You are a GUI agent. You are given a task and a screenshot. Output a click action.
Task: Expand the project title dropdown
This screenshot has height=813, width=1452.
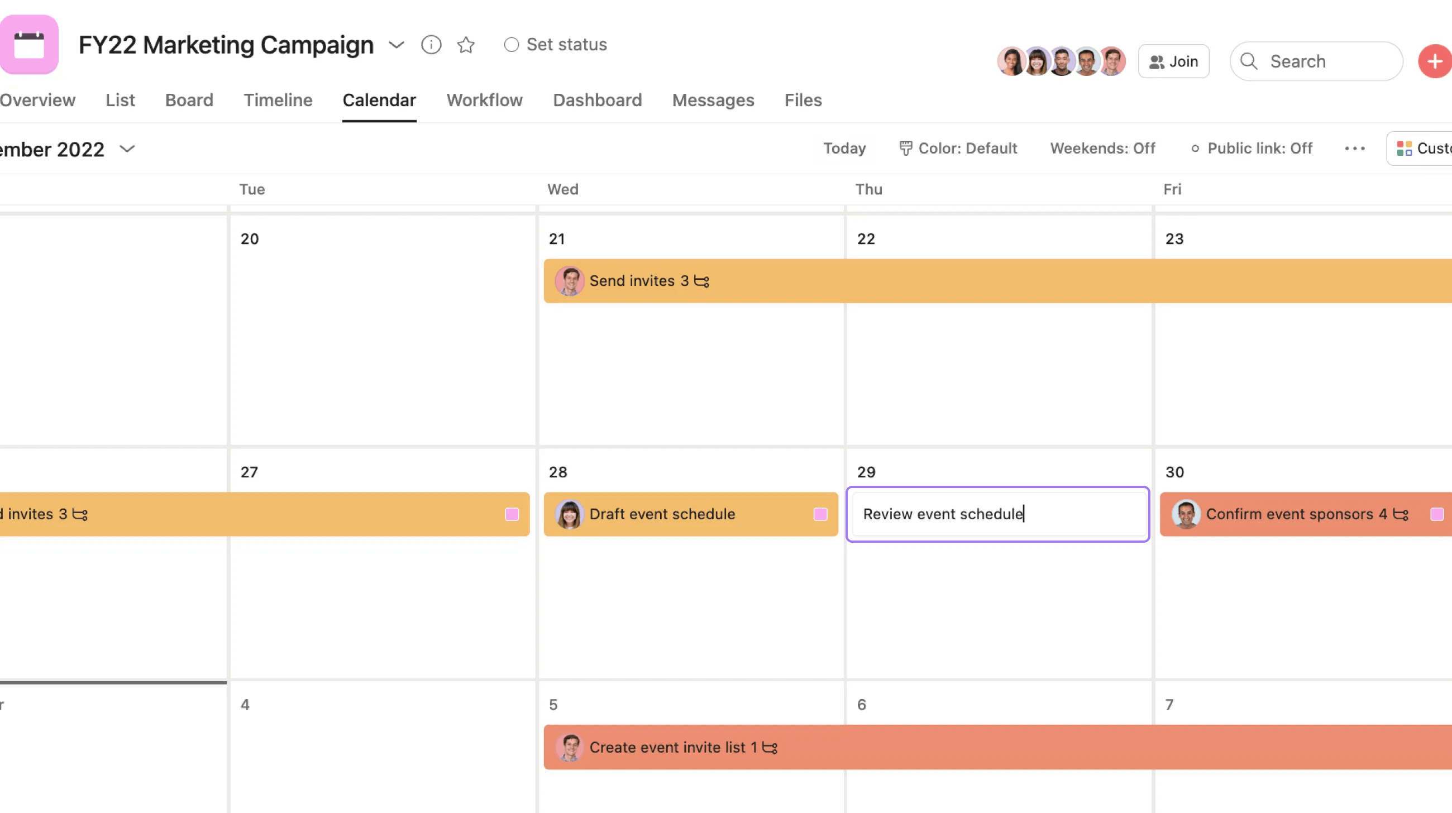[x=397, y=45]
